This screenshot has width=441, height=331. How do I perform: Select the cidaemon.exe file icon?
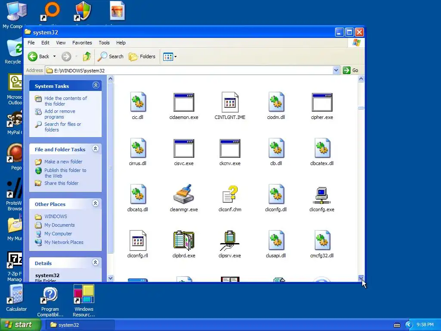(183, 102)
